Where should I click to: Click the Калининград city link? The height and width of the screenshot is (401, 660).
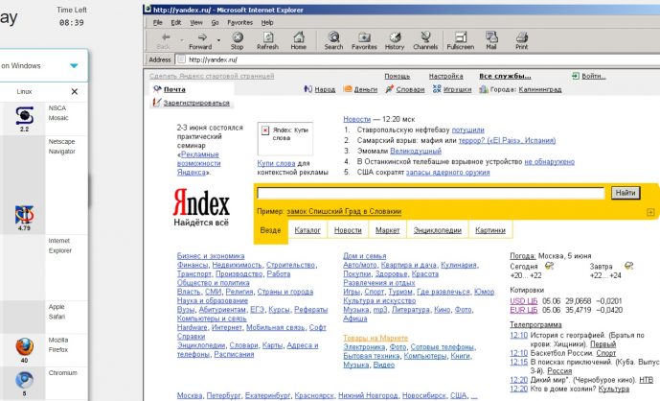540,89
